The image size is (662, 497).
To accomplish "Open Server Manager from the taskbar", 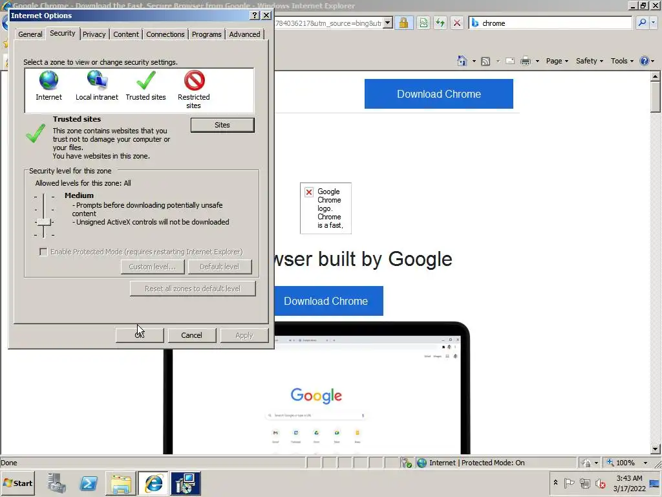I will (x=57, y=483).
